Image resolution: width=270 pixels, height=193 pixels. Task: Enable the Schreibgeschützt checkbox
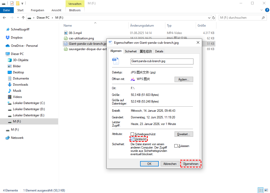132,134
